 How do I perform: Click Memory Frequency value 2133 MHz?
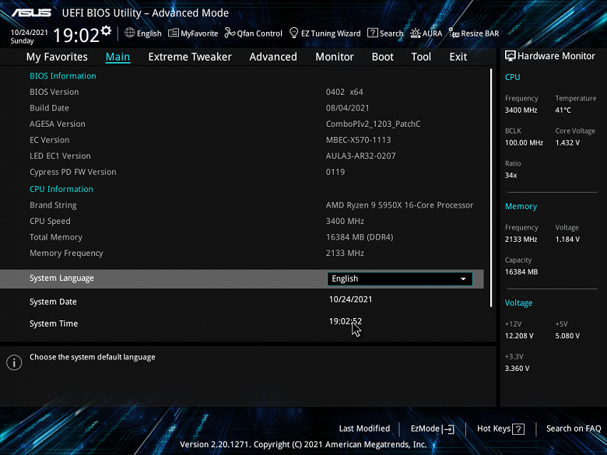pyautogui.click(x=345, y=254)
